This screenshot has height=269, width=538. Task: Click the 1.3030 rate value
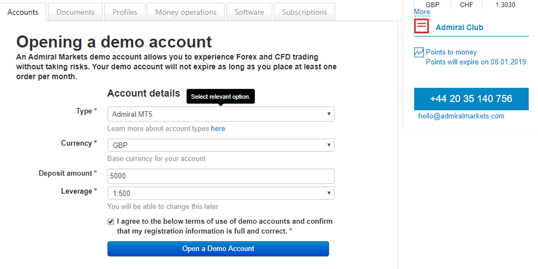505,5
